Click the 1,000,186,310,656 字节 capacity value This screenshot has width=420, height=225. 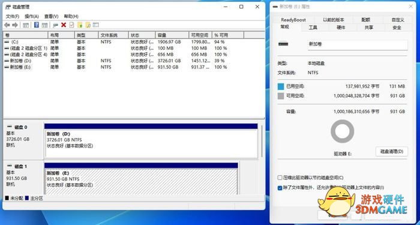(x=356, y=112)
